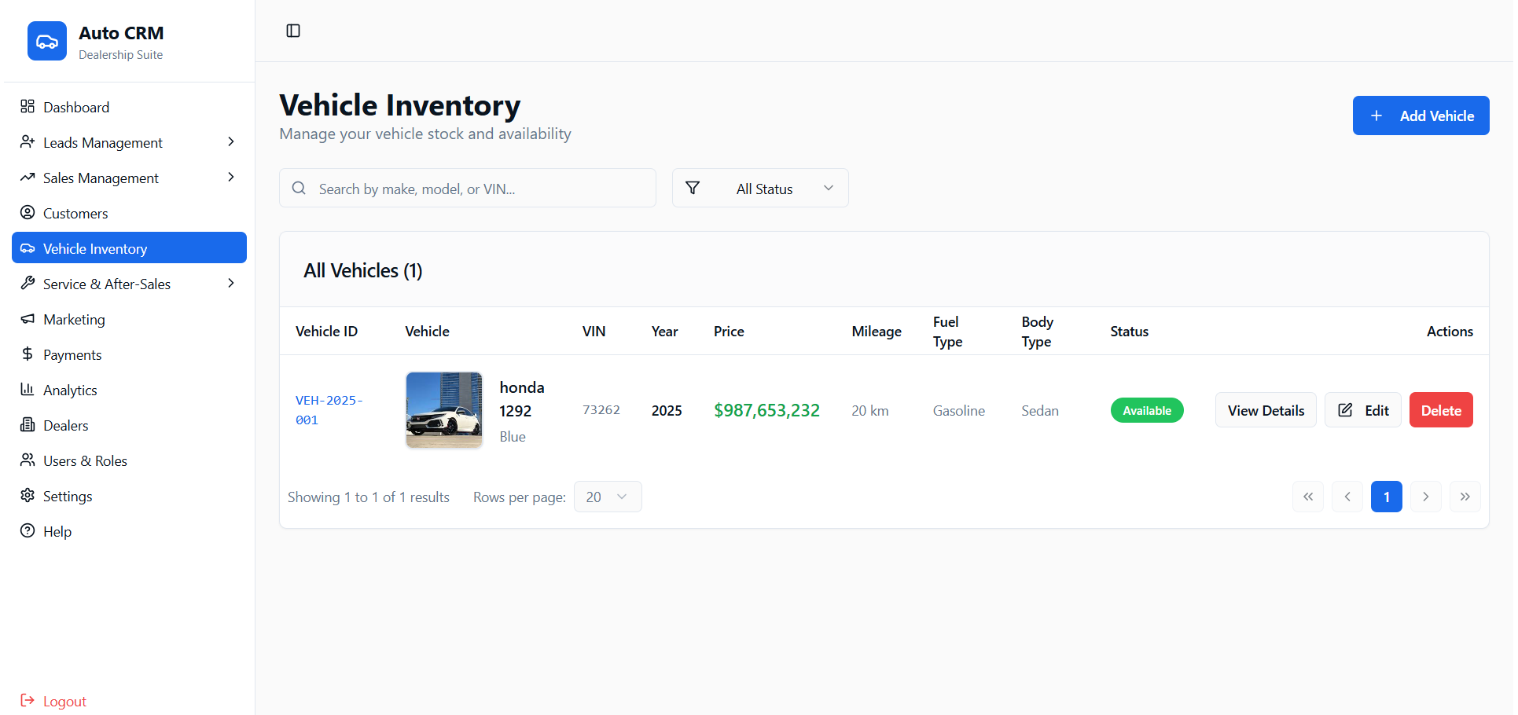Click the filter funnel icon
Image resolution: width=1518 pixels, height=715 pixels.
pos(693,189)
